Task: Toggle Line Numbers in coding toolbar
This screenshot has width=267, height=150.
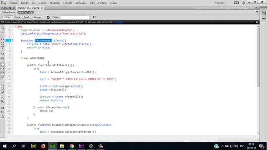Action: (x=3, y=65)
